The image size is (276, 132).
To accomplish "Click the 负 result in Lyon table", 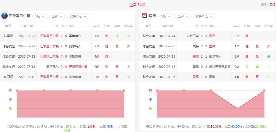I will (x=247, y=67).
